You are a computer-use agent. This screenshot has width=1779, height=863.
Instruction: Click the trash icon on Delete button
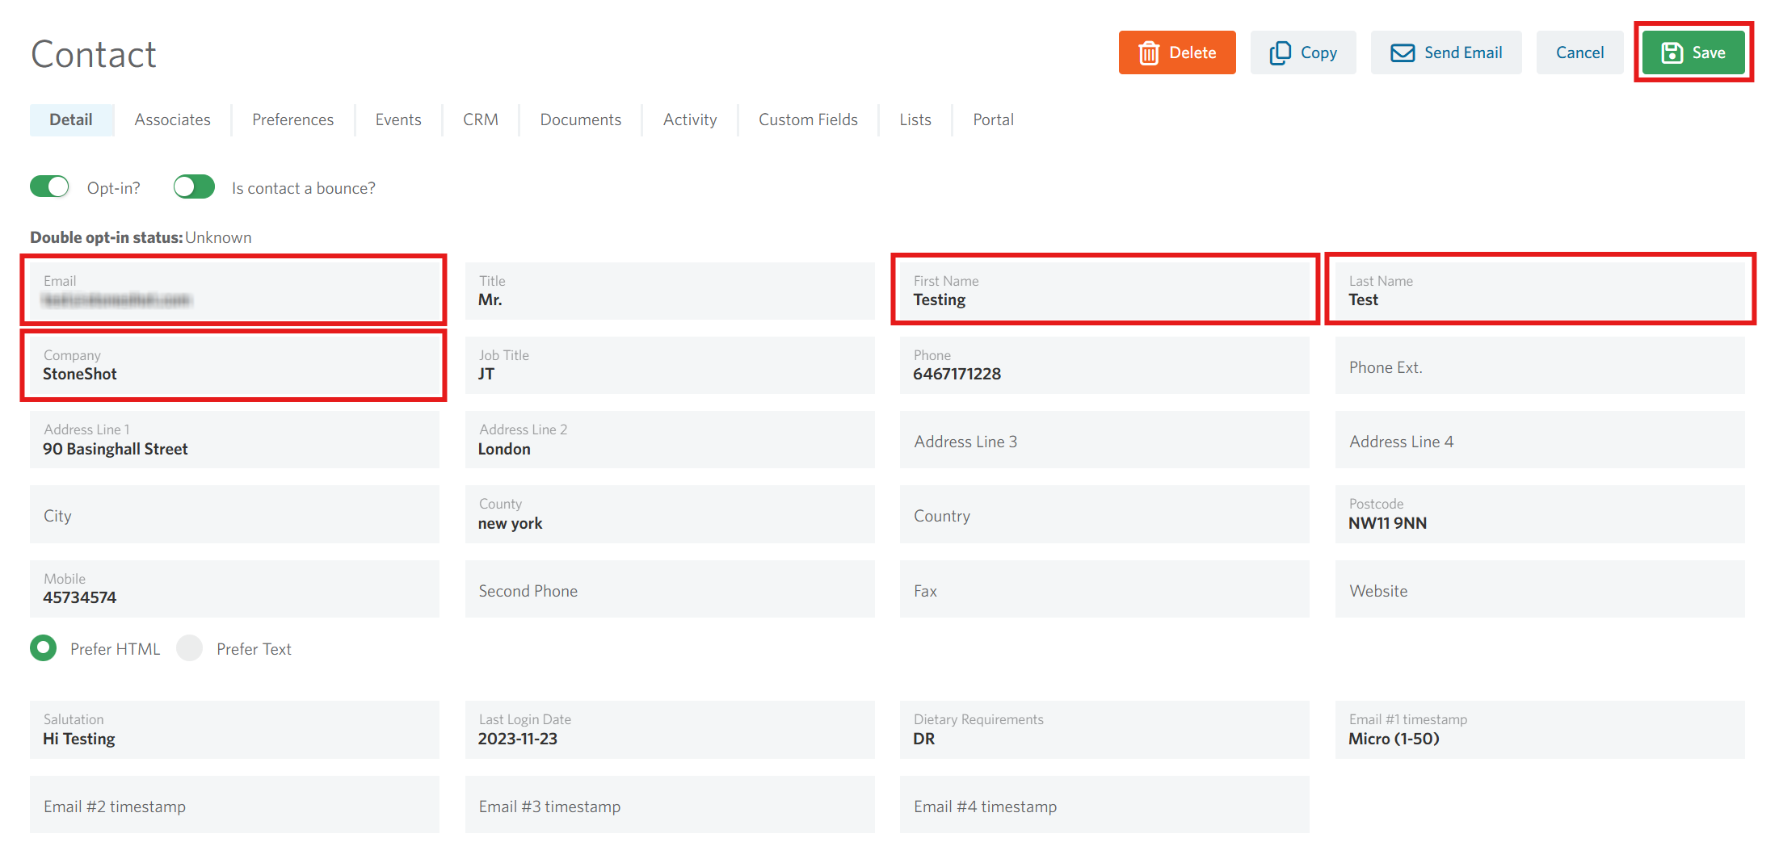[1148, 53]
